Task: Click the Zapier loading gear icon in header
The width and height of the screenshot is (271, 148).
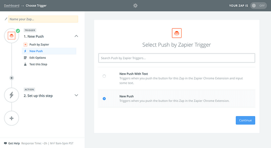Action: pyautogui.click(x=135, y=5)
